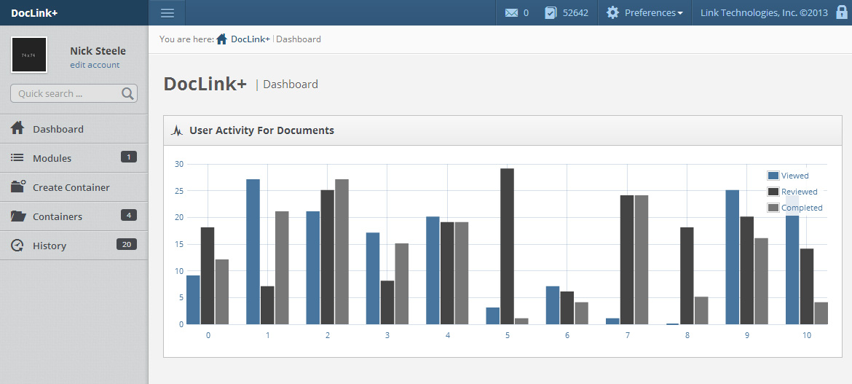The width and height of the screenshot is (852, 384).
Task: Click the Containers count badge 4
Action: tap(129, 216)
